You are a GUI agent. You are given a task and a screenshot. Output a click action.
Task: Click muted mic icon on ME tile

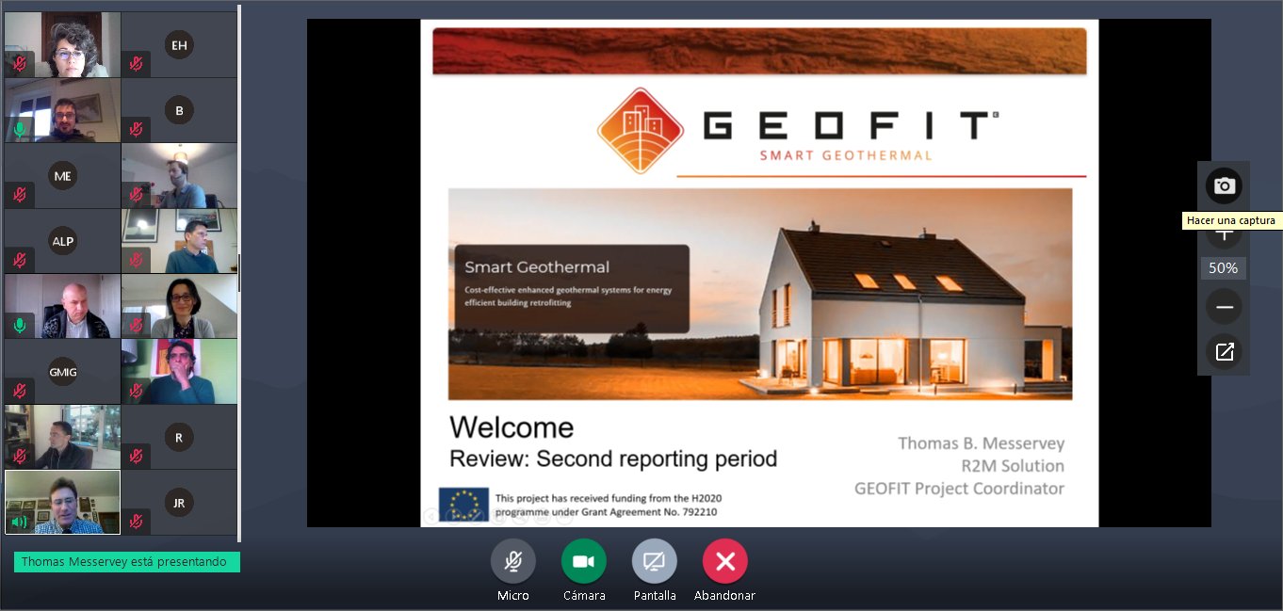click(x=20, y=195)
